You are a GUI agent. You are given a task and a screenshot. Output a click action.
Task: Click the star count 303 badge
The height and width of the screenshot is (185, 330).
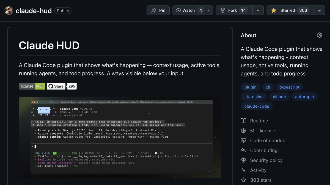coord(303,10)
